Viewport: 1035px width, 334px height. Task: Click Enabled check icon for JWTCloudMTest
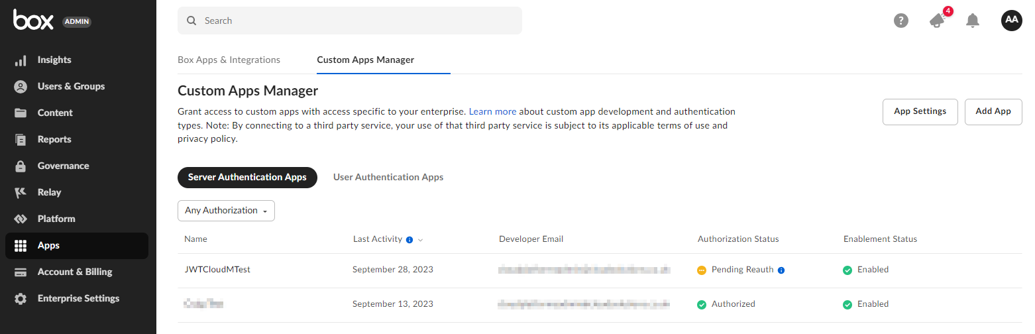[847, 270]
